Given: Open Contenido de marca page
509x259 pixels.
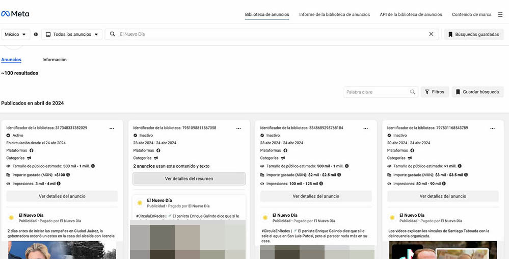Looking at the screenshot, I should (x=471, y=15).
